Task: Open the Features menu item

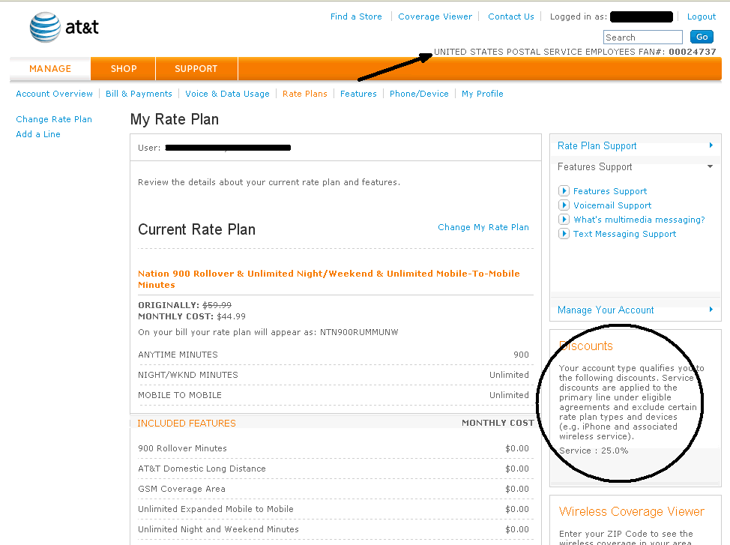Action: (358, 94)
